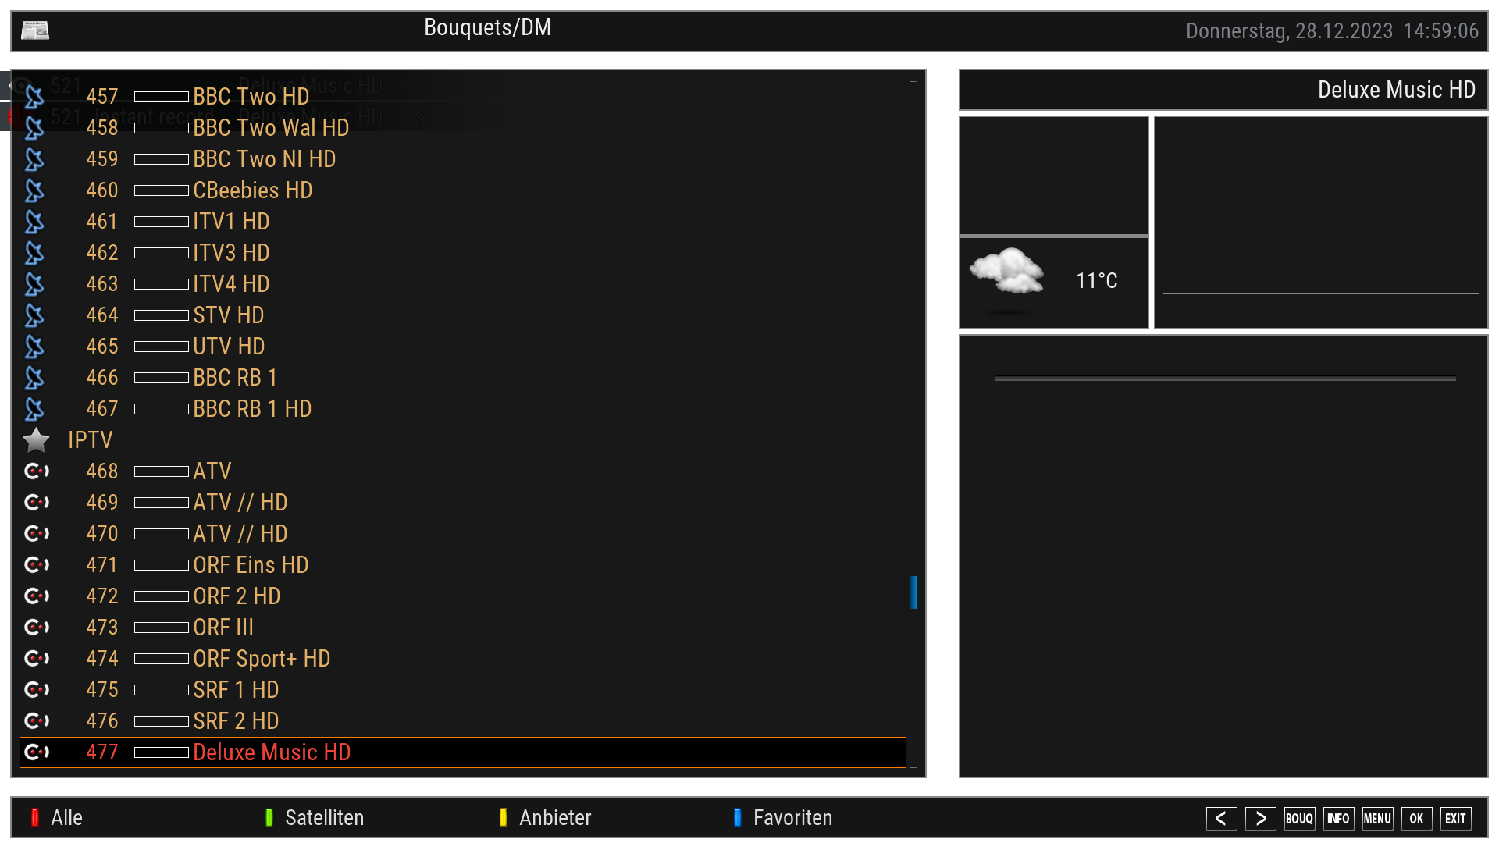Click the blue channel list scrollbar handle
The image size is (1499, 843).
[x=913, y=592]
